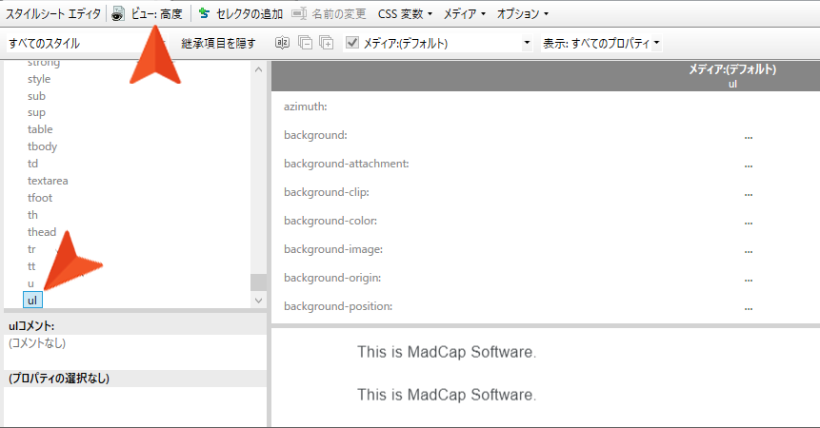Click the ellipsis for background-color value
Viewport: 820px width, 428px height.
pyautogui.click(x=749, y=222)
